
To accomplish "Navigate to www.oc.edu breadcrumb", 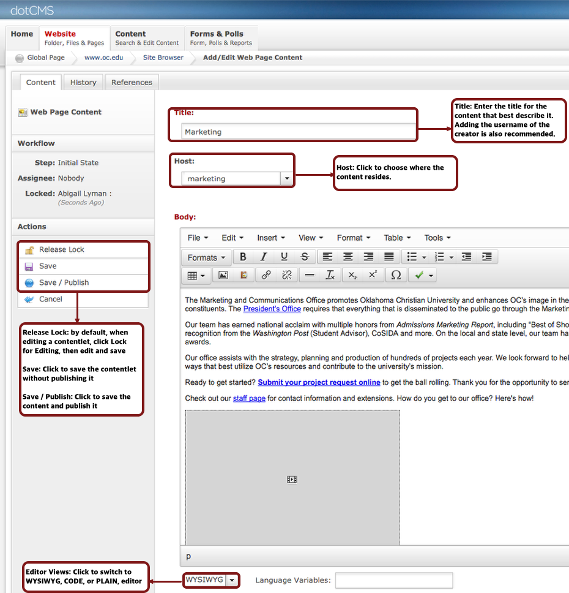I will [x=103, y=58].
